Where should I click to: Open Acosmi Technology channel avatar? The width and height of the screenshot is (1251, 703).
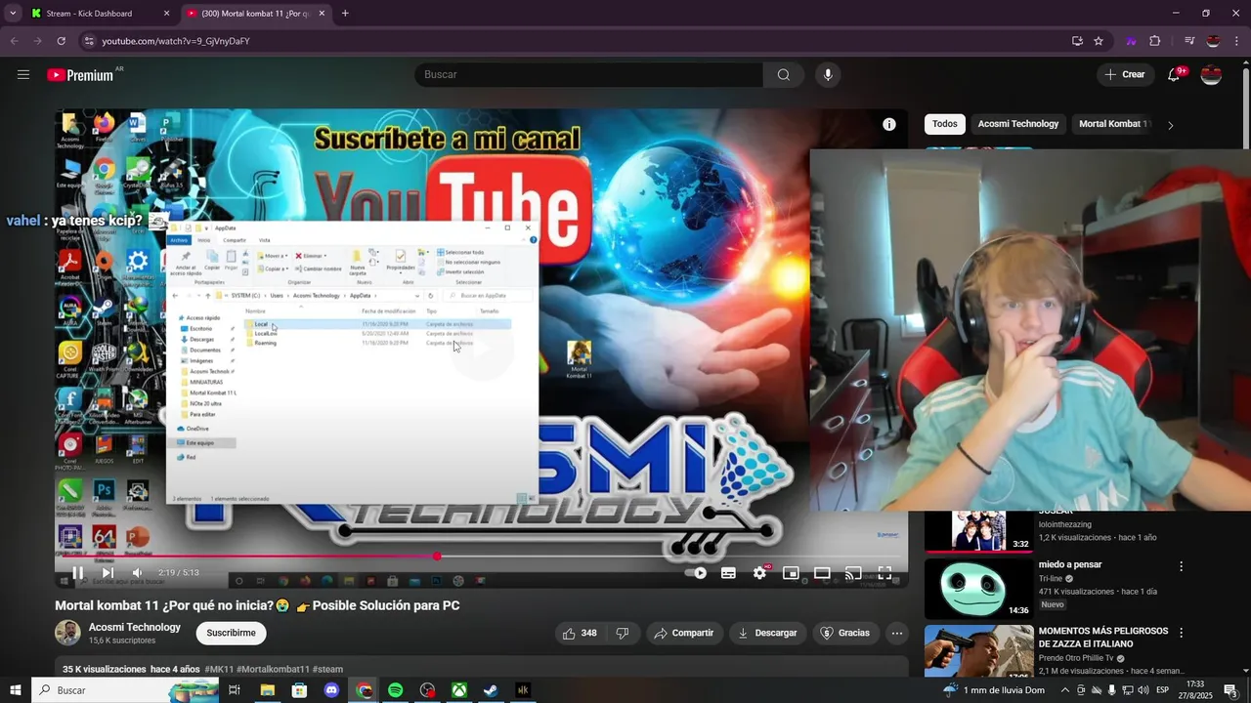tap(67, 633)
